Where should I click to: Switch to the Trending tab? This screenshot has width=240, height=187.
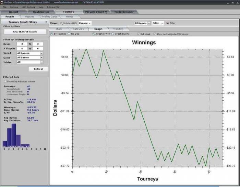(x=118, y=29)
